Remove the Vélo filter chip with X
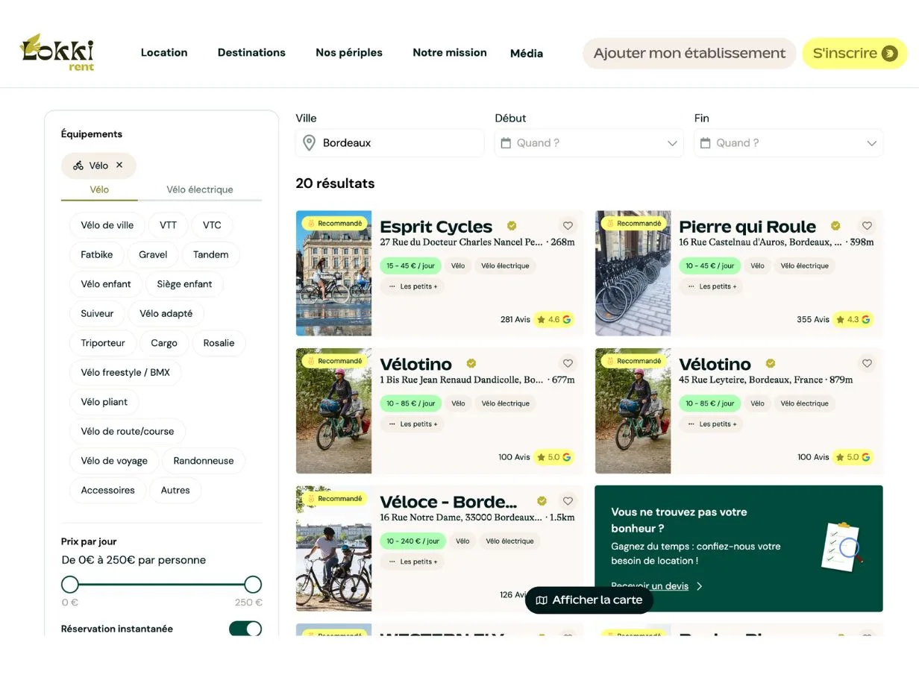The width and height of the screenshot is (919, 692). click(x=119, y=166)
